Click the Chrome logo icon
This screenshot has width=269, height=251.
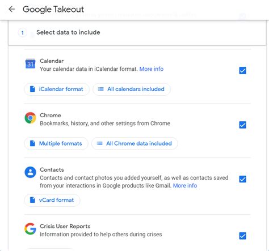click(x=30, y=118)
